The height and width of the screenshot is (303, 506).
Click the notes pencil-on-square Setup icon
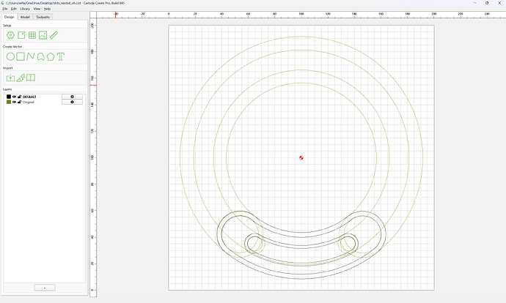click(x=21, y=35)
